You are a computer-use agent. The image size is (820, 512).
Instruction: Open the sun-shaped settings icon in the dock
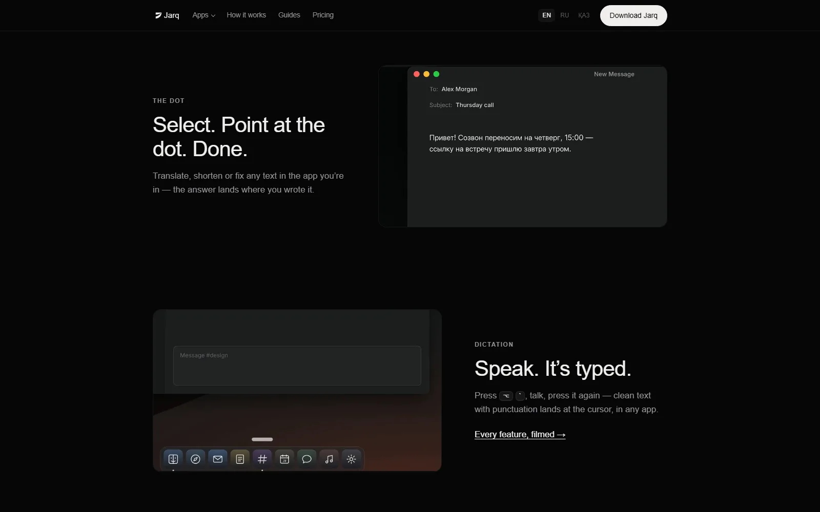point(351,459)
